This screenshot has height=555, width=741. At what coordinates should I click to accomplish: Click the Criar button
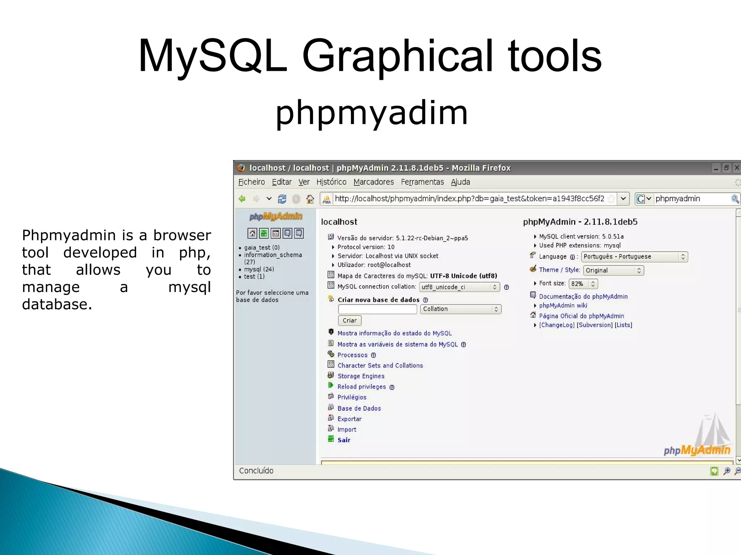[350, 320]
